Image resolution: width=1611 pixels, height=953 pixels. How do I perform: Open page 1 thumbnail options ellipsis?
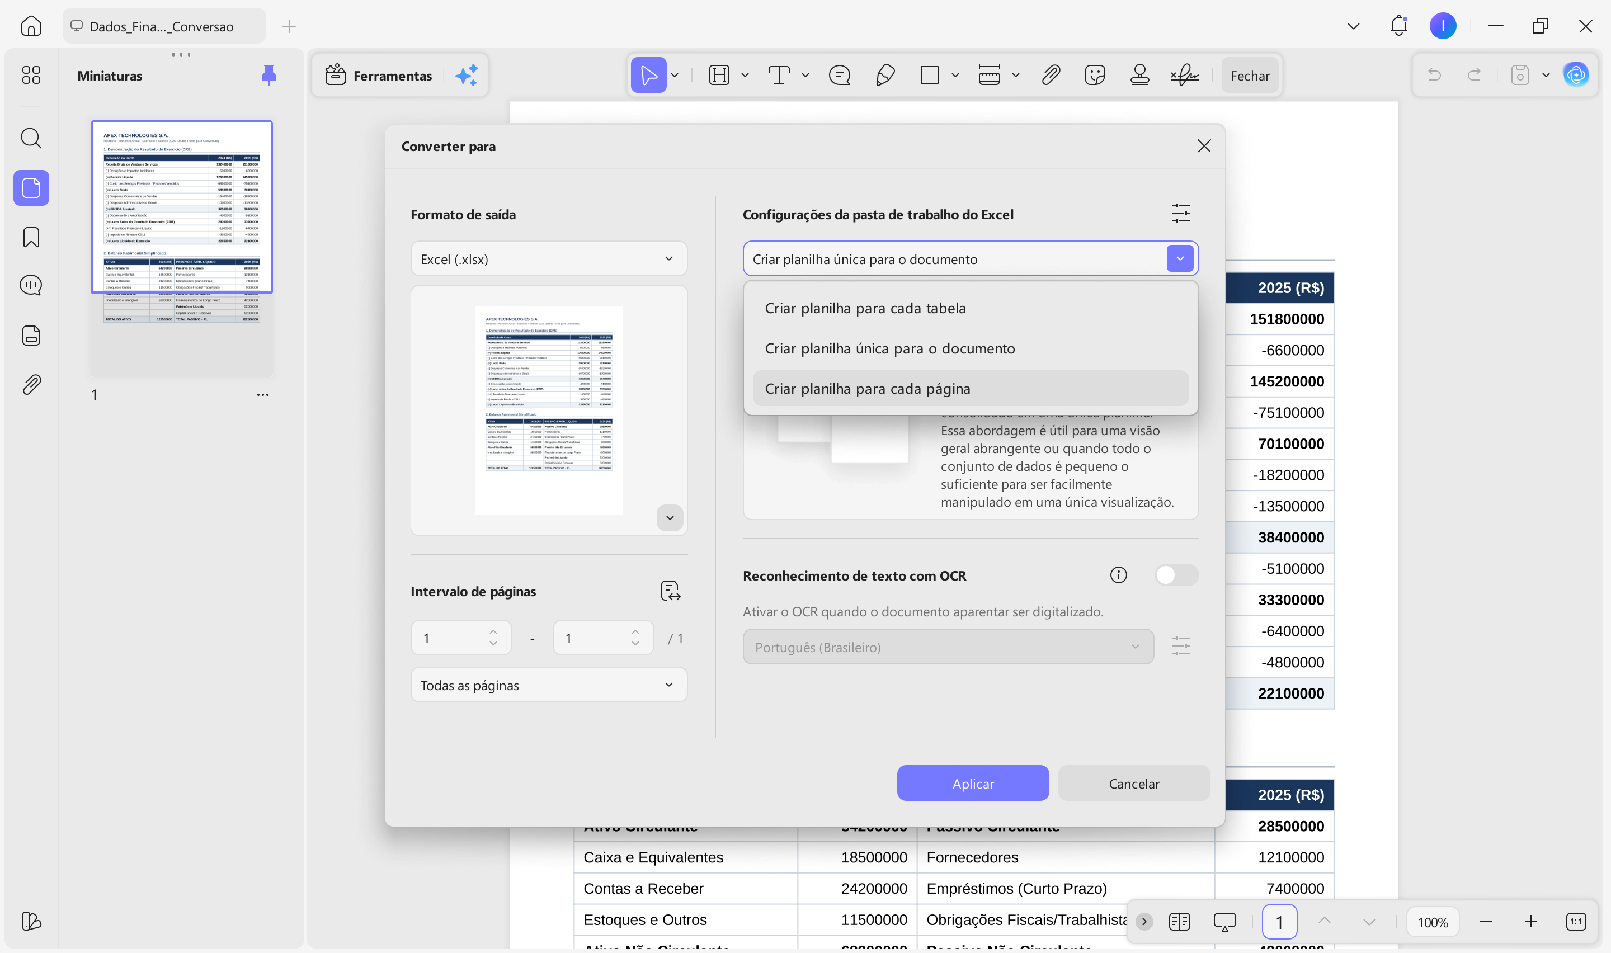pyautogui.click(x=262, y=394)
